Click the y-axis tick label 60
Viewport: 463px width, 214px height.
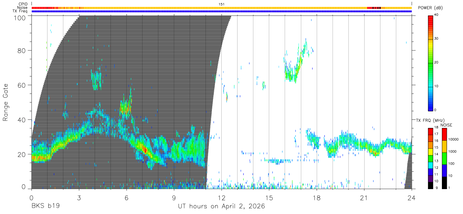21,85
